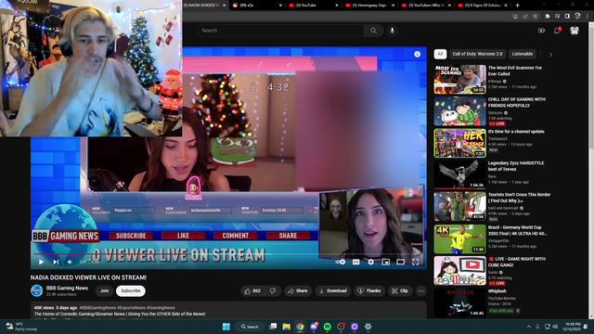Like the video thumbs up button
The image size is (594, 334).
(252, 290)
